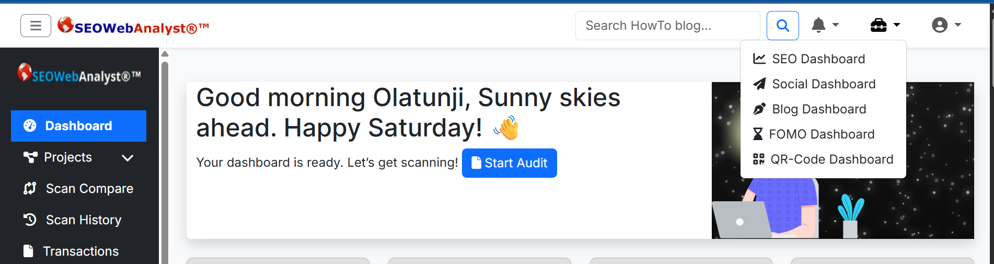Click the Blog Dashboard pen icon
This screenshot has width=994, height=264.
click(x=759, y=109)
